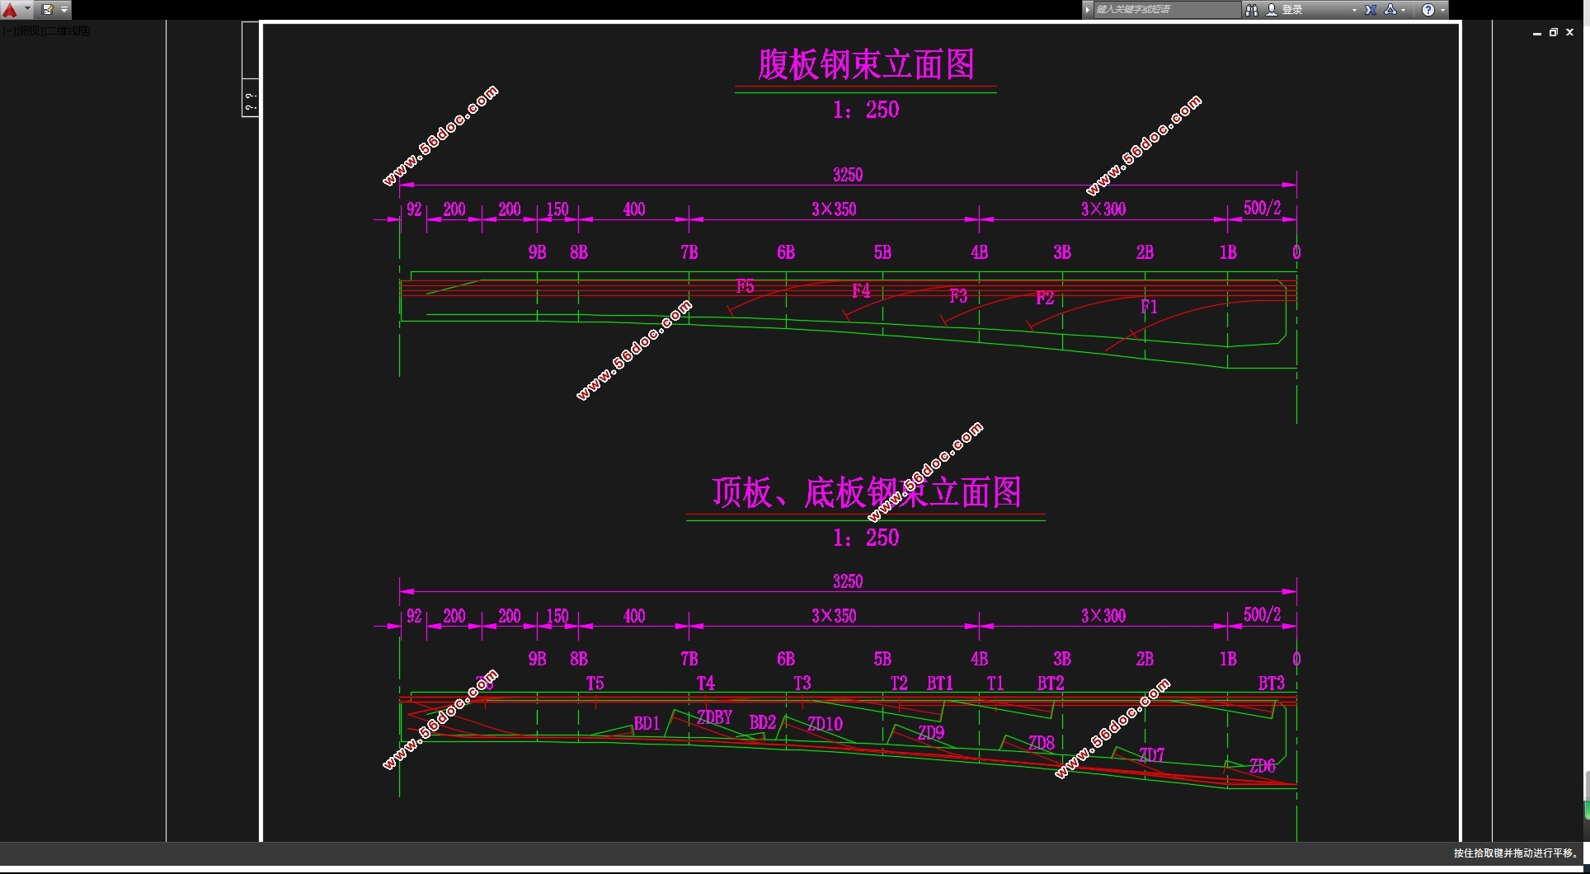Screen dimensions: 1590x874
Task: Click the [-] viewport control
Action: point(8,31)
